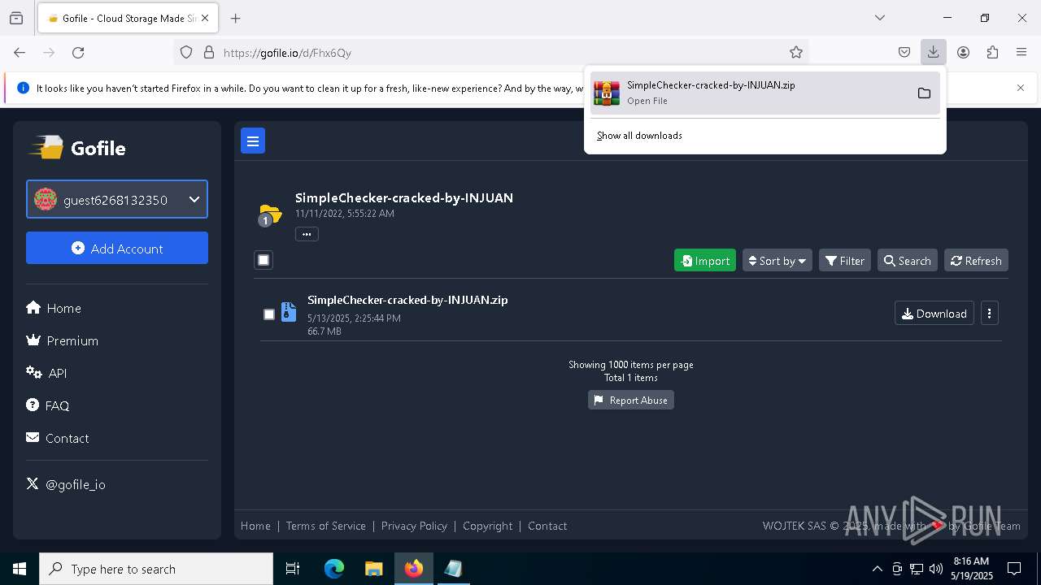Tick the SimpleChecker zip file checkbox
The width and height of the screenshot is (1041, 585).
coord(269,314)
